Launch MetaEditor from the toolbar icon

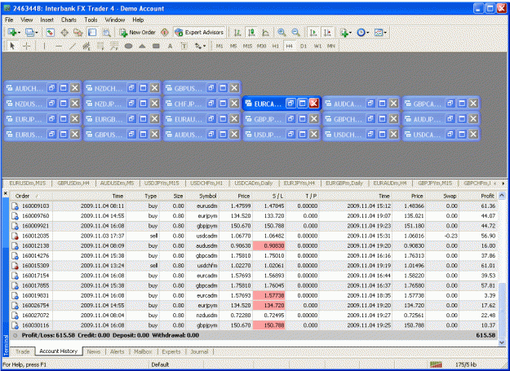165,33
